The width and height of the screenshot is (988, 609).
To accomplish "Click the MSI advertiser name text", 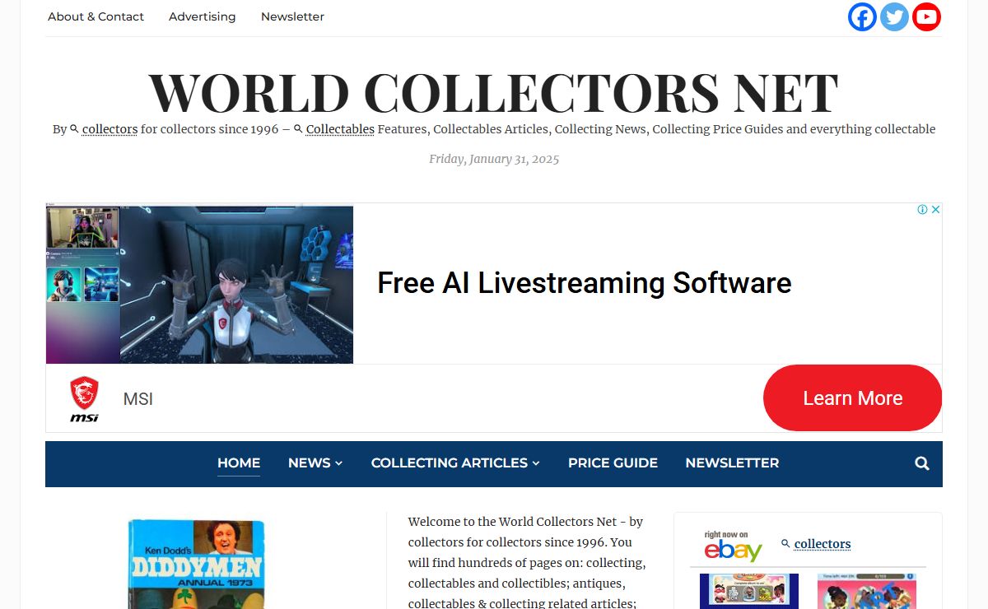I will [137, 399].
